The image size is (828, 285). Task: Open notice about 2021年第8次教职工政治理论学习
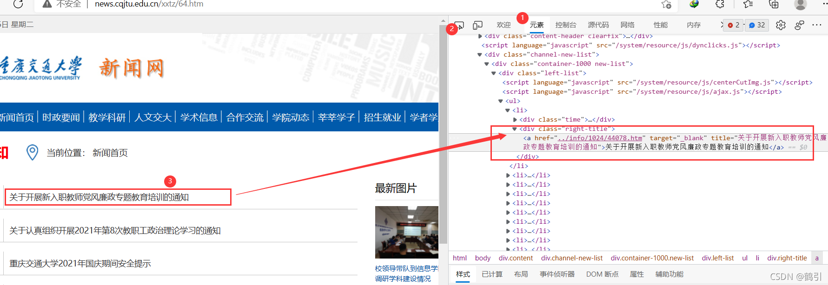coord(115,231)
